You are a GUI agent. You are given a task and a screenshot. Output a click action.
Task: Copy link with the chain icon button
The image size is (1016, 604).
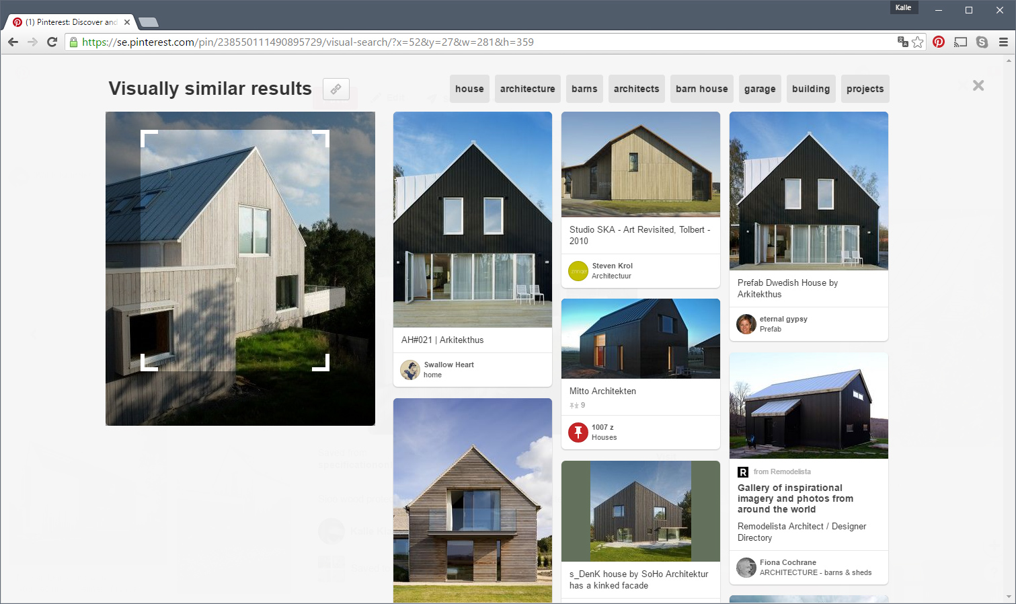(336, 89)
